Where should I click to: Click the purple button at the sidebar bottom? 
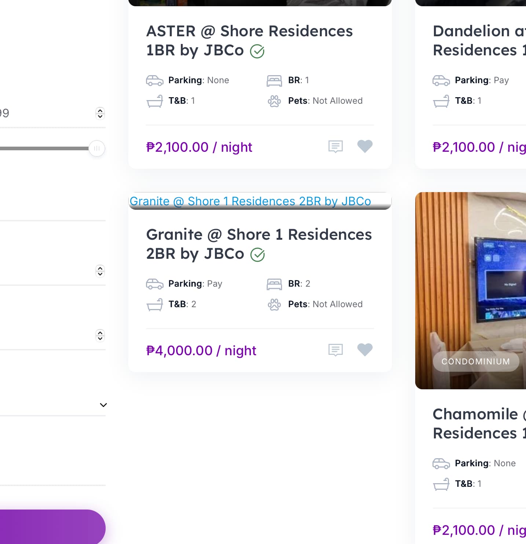pyautogui.click(x=51, y=527)
